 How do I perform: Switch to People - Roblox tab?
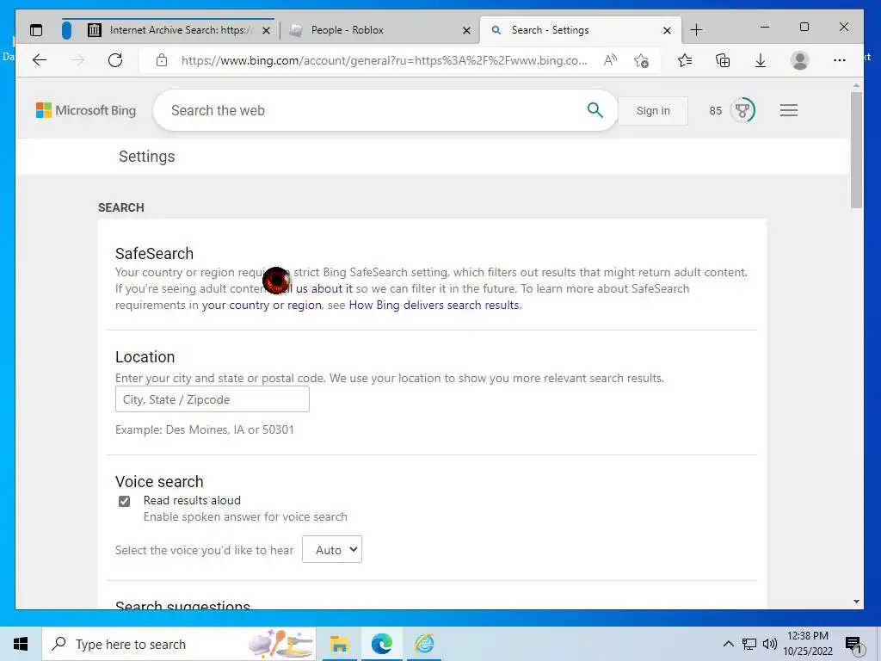pyautogui.click(x=378, y=30)
